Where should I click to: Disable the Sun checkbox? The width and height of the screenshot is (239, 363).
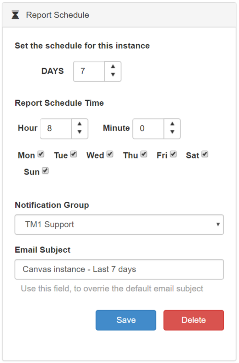tap(45, 171)
